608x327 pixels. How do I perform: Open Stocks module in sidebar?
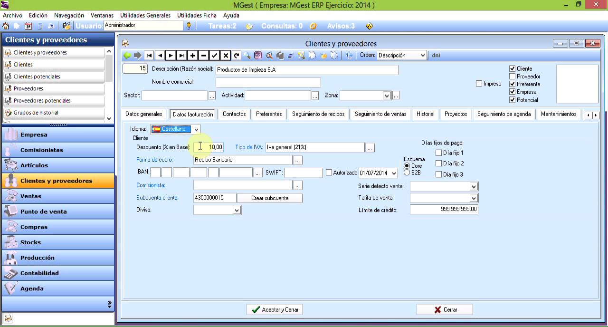pyautogui.click(x=57, y=242)
